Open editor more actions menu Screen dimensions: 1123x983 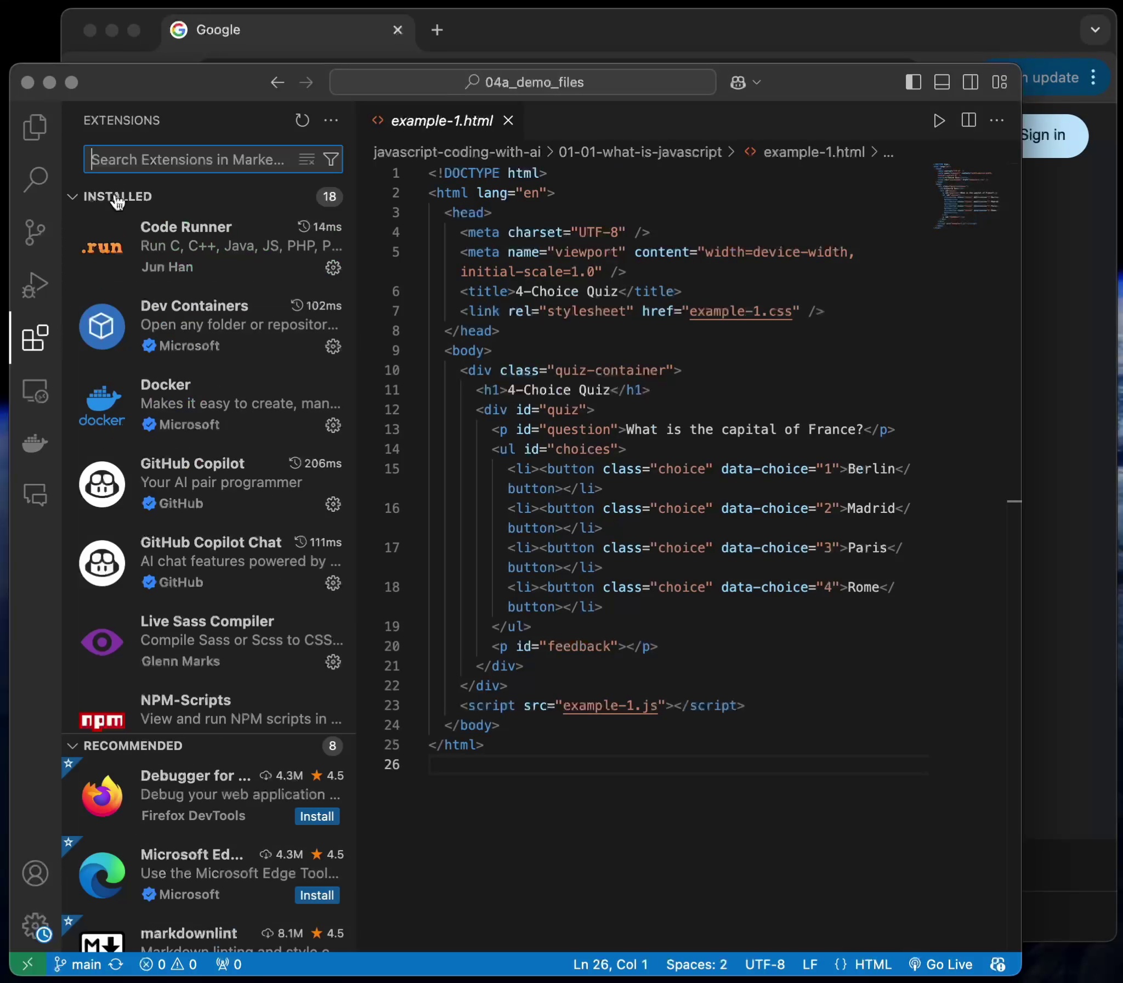(997, 120)
